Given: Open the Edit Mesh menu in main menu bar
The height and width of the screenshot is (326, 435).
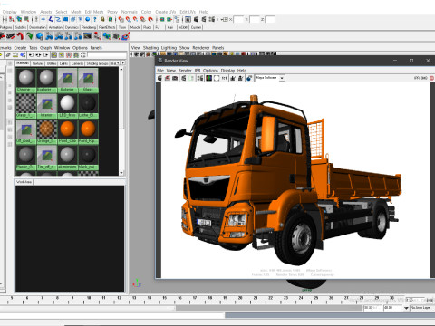Looking at the screenshot, I should click(x=94, y=12).
